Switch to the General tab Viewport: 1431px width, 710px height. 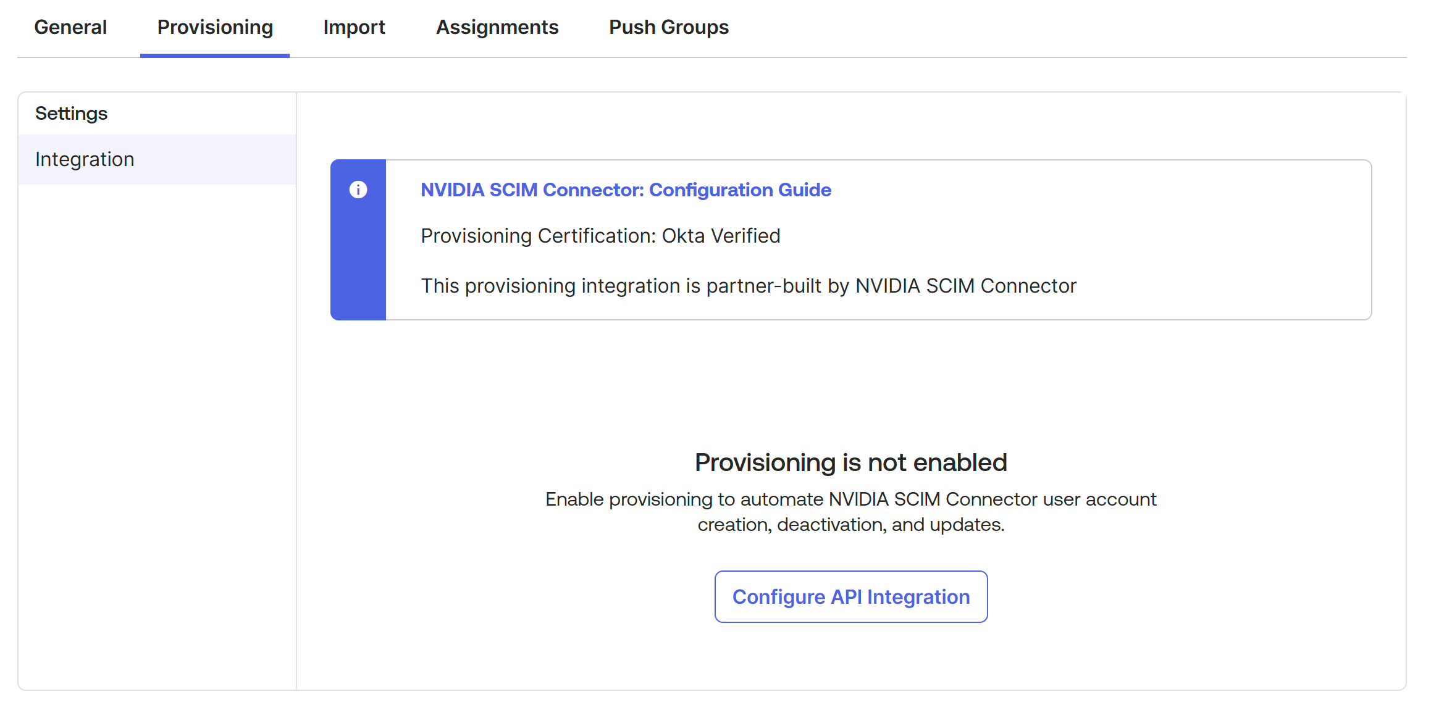tap(70, 27)
